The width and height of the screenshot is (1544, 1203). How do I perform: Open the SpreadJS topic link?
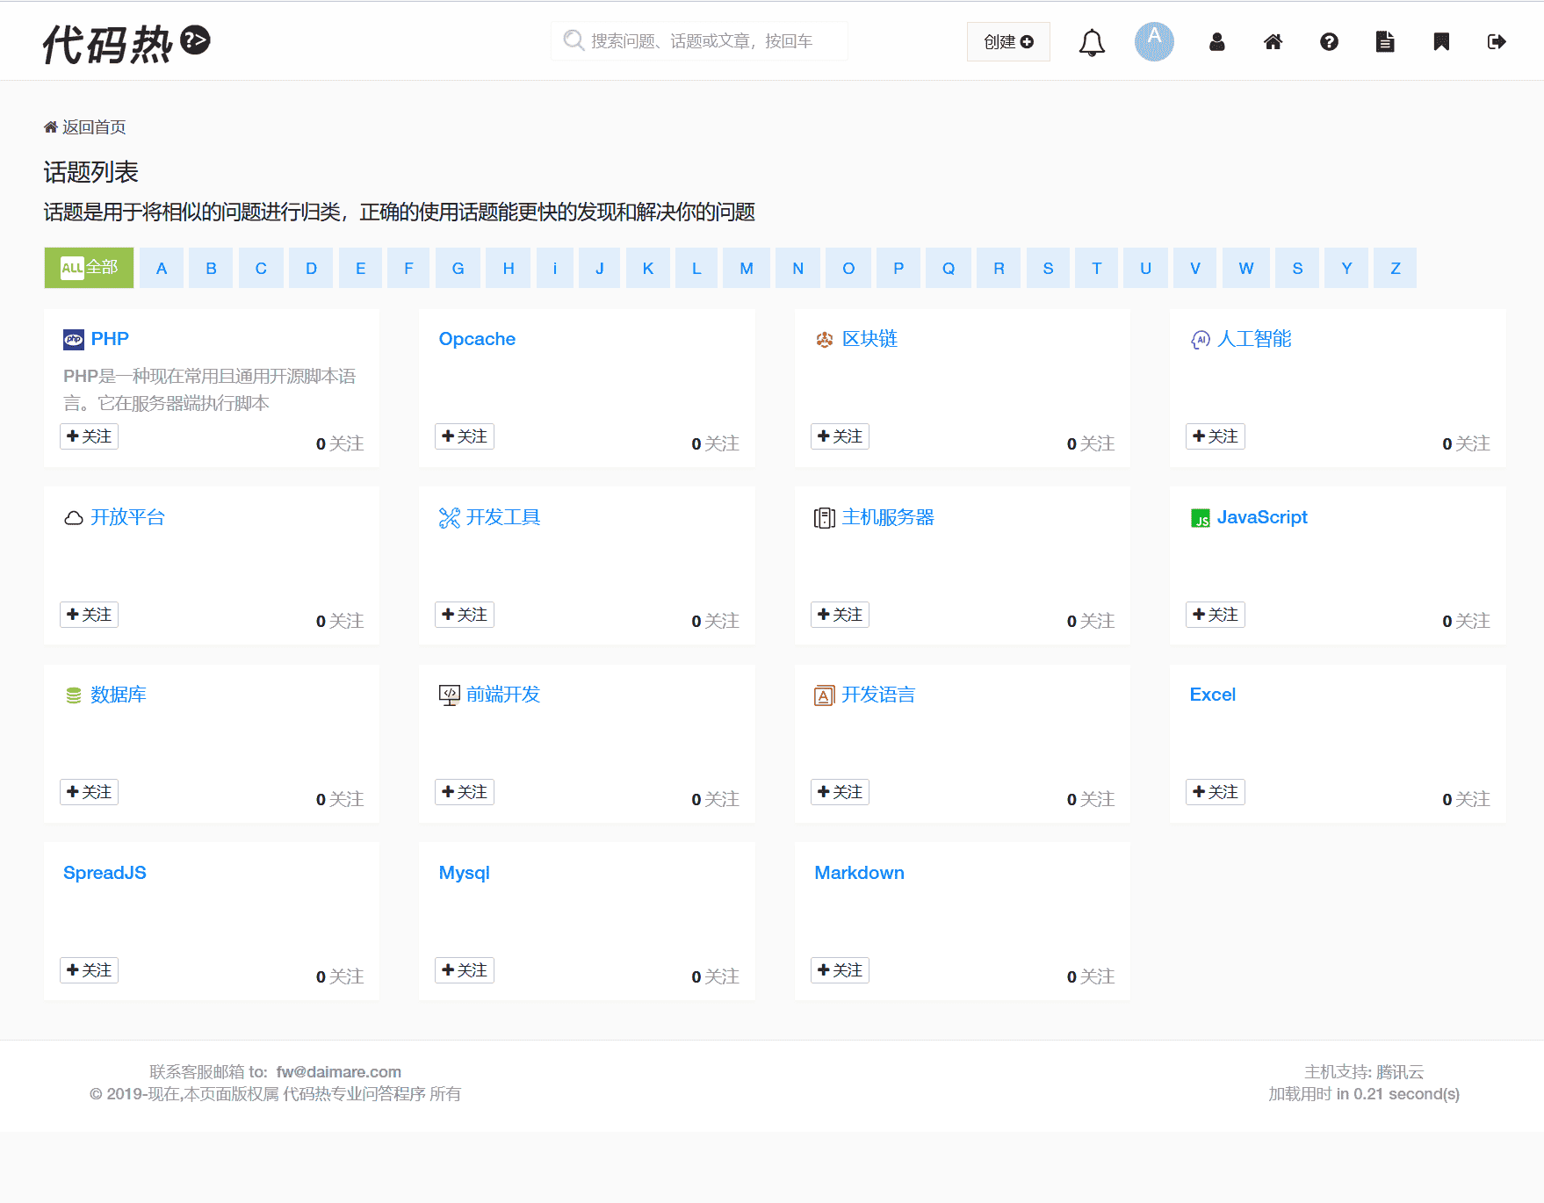(105, 873)
